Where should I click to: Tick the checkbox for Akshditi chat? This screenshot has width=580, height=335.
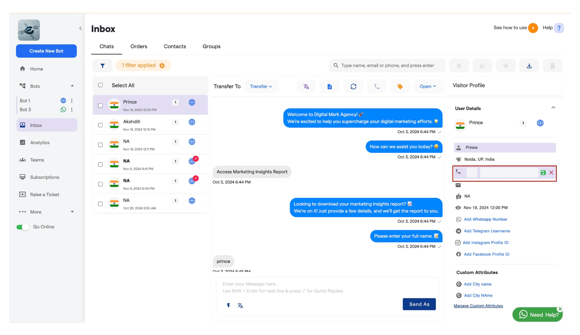click(x=100, y=125)
